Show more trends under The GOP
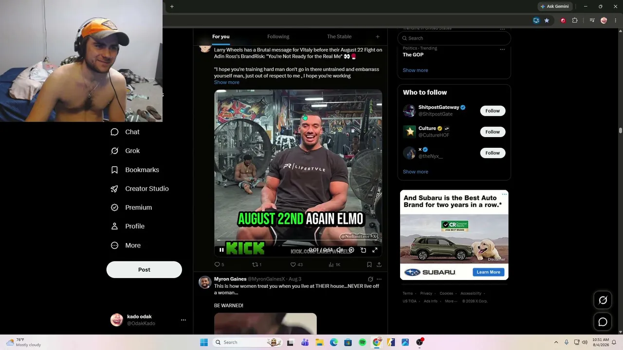Viewport: 623px width, 350px height. pos(415,70)
